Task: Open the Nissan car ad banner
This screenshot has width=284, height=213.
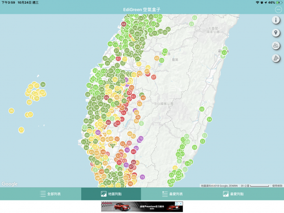Action: click(x=142, y=207)
